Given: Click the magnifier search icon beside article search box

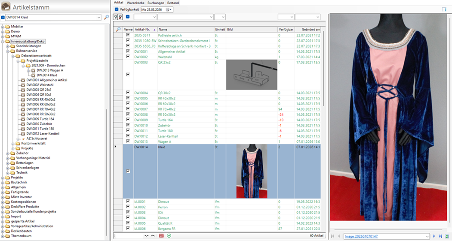Looking at the screenshot, I should (x=106, y=18).
